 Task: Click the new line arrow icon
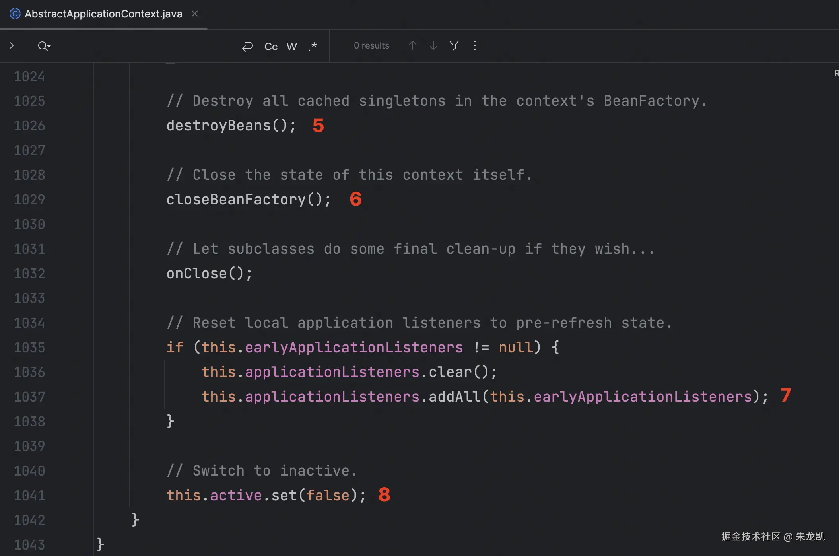click(247, 47)
